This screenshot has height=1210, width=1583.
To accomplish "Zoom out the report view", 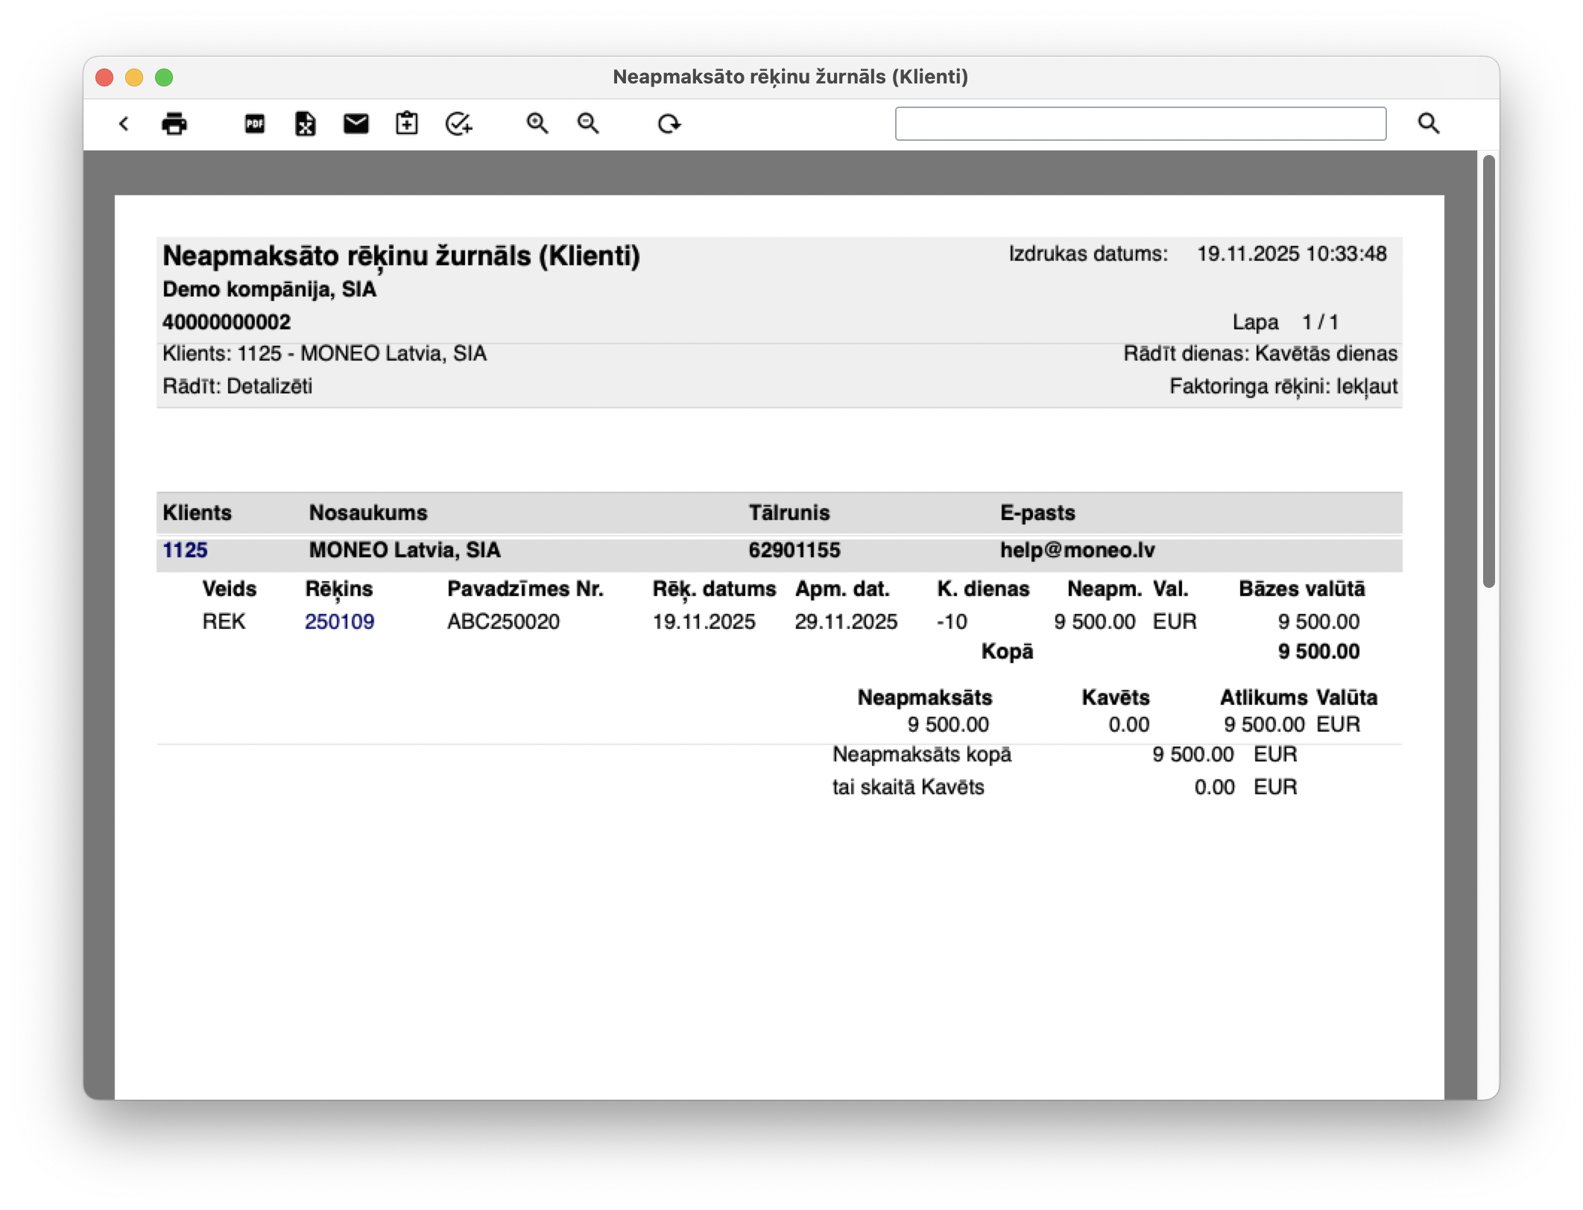I will pos(588,124).
